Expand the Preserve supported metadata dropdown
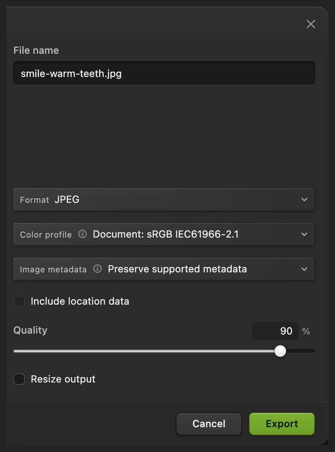Screen dimensions: 335x452 [x=164, y=269]
